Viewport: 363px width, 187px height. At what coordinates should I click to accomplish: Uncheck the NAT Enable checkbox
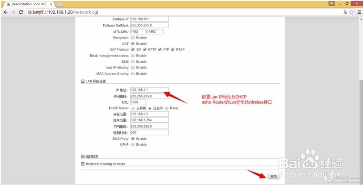pyautogui.click(x=133, y=43)
